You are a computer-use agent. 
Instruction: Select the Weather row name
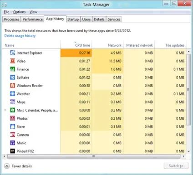point(23,94)
